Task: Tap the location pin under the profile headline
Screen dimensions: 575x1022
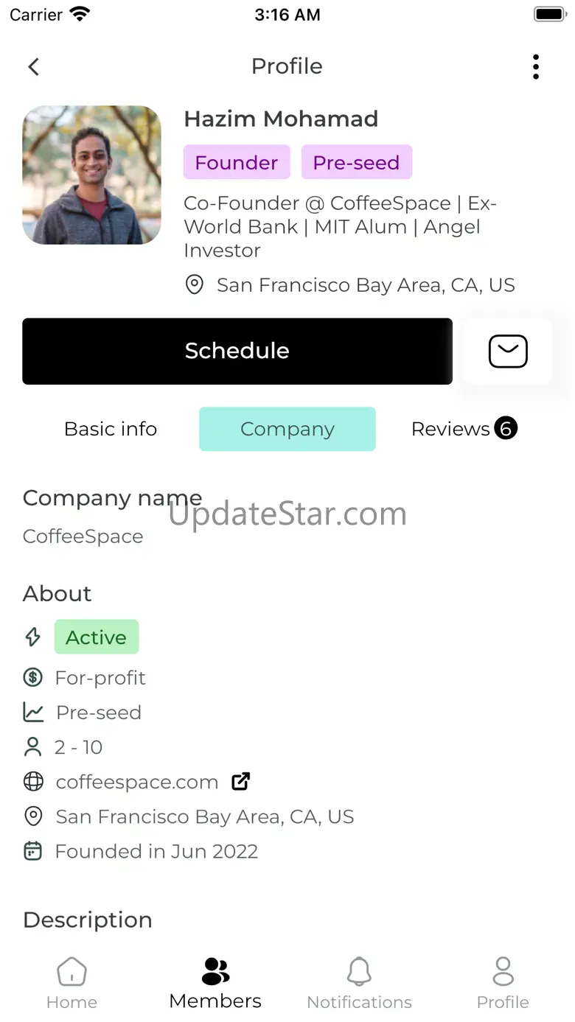Action: [194, 285]
